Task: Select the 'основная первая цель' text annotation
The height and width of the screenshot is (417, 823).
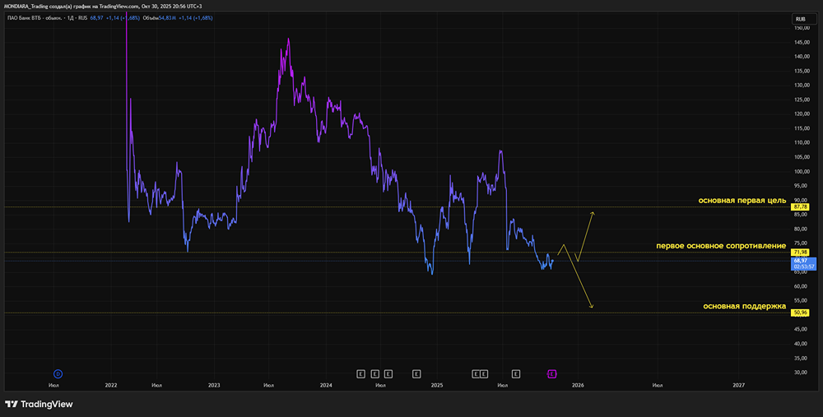Action: click(x=742, y=201)
